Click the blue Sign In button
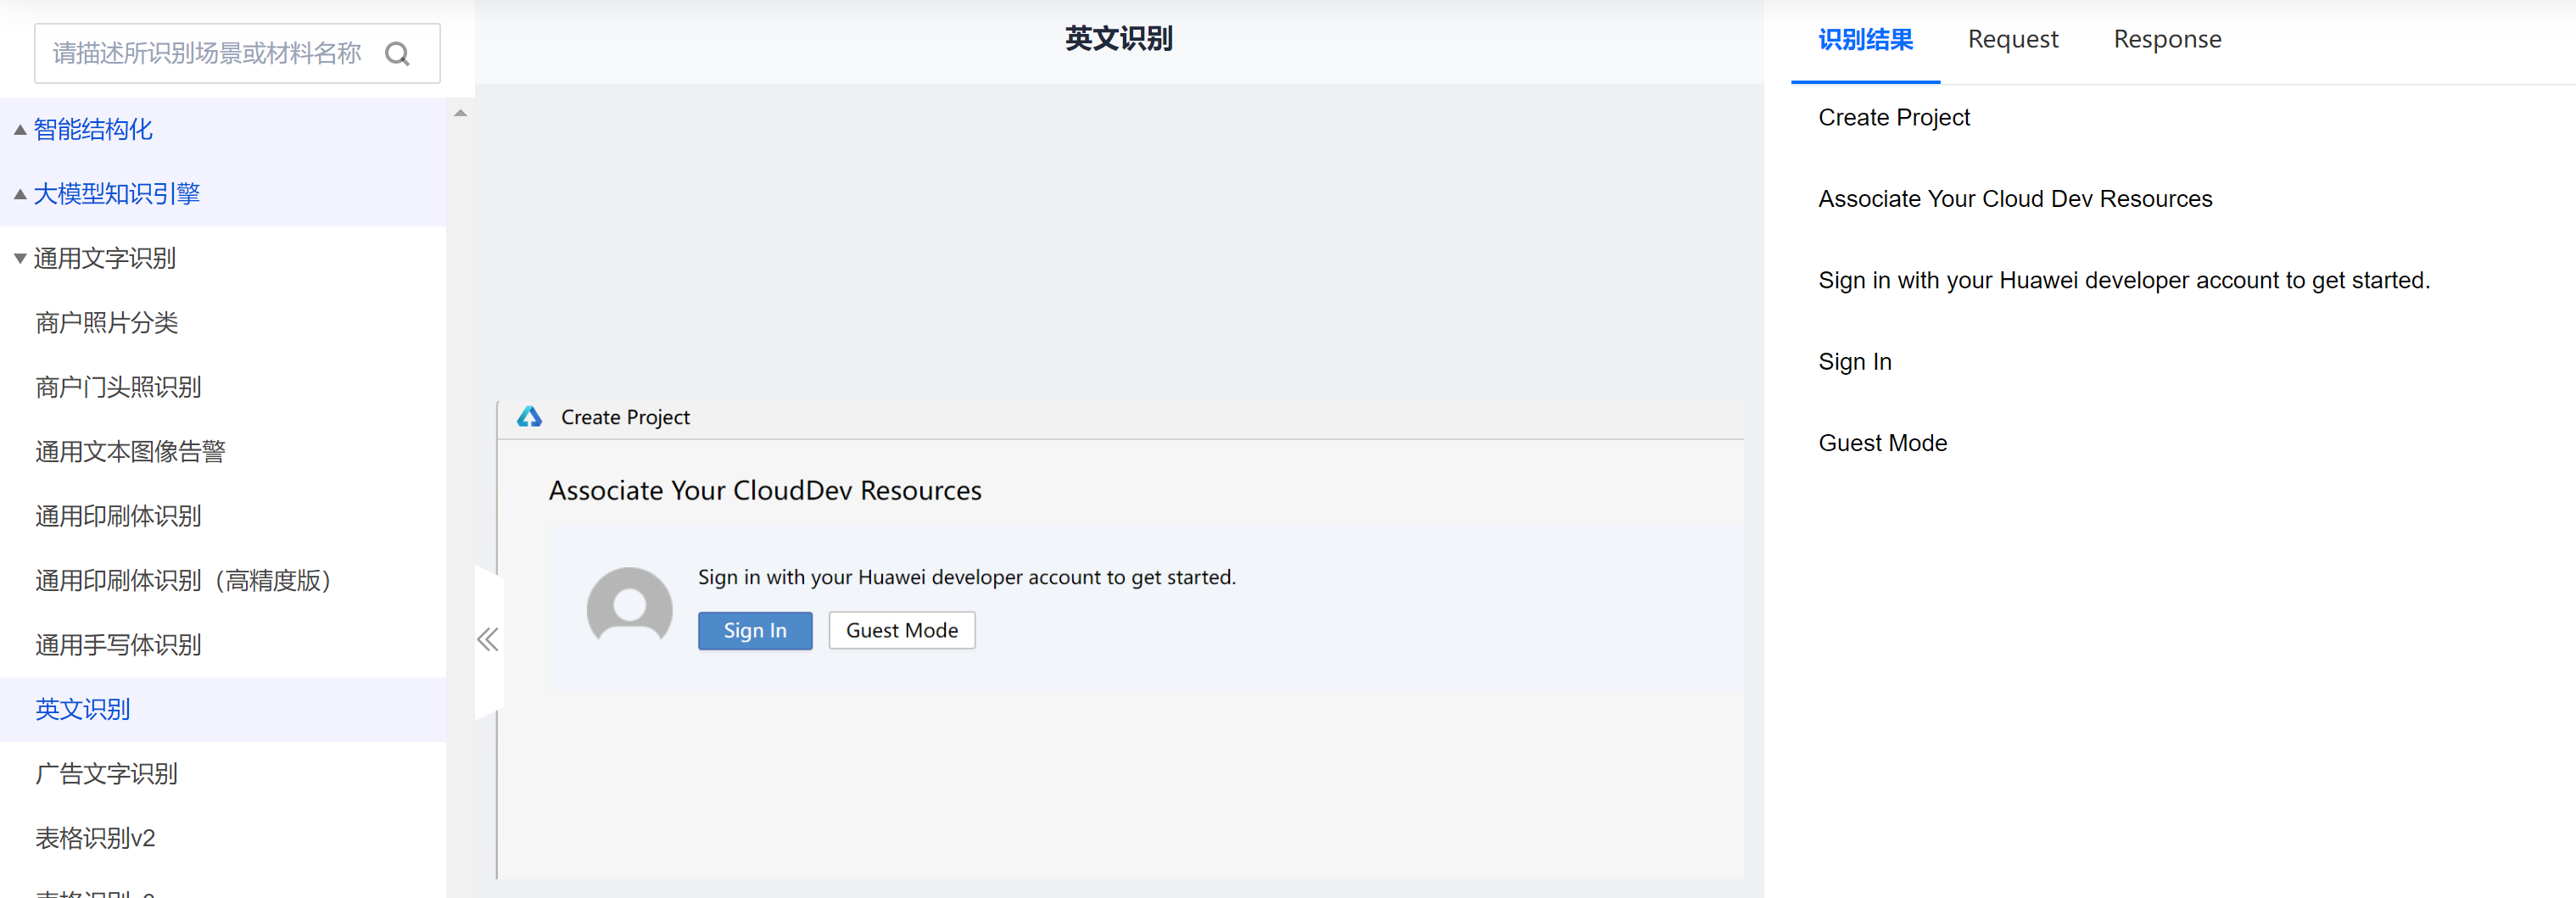2576x898 pixels. [x=755, y=631]
